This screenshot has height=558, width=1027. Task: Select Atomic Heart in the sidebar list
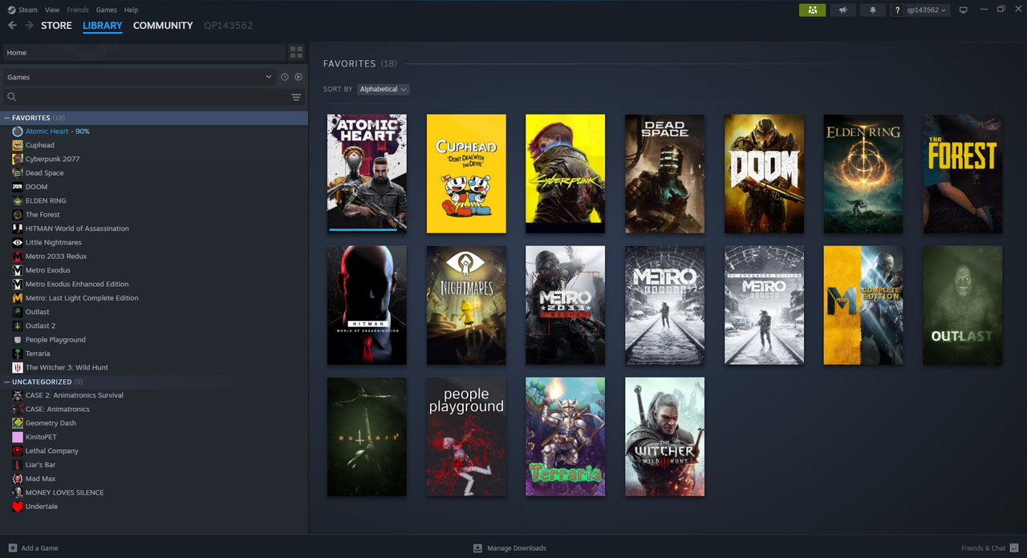tap(154, 131)
